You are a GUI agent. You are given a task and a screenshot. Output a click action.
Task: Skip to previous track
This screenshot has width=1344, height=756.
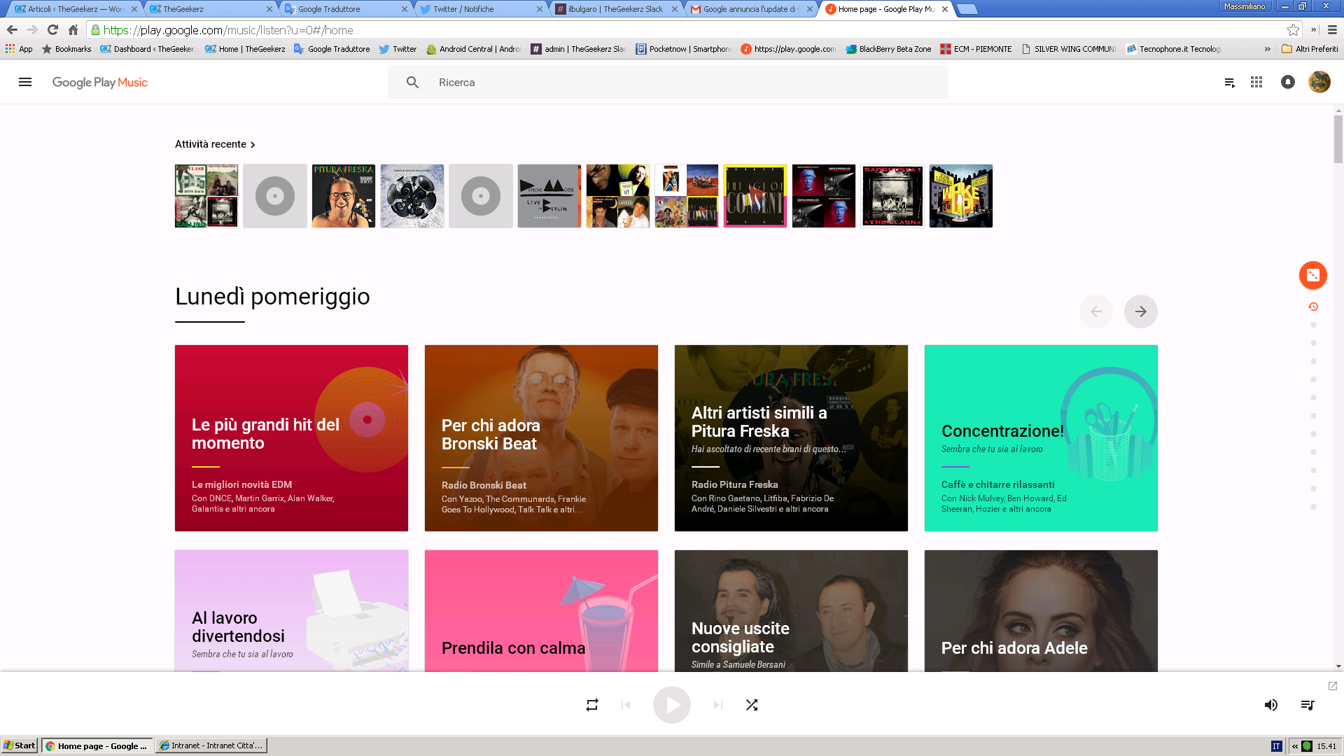(626, 705)
